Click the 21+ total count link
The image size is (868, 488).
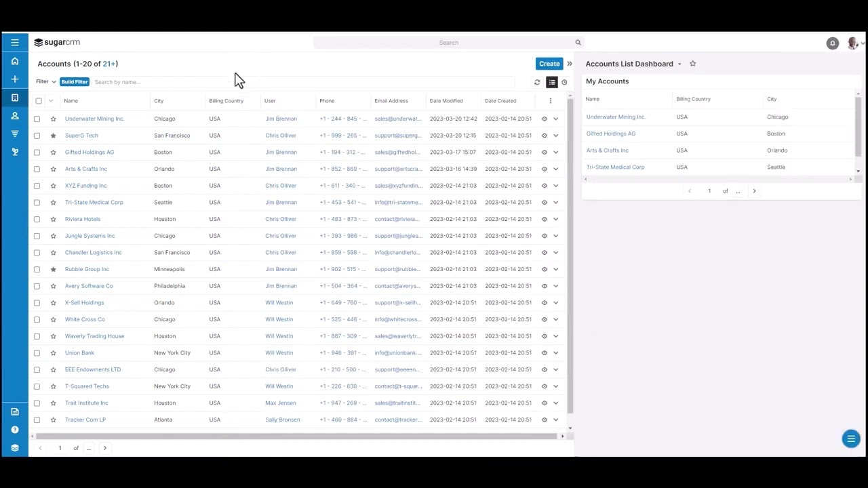pyautogui.click(x=108, y=64)
